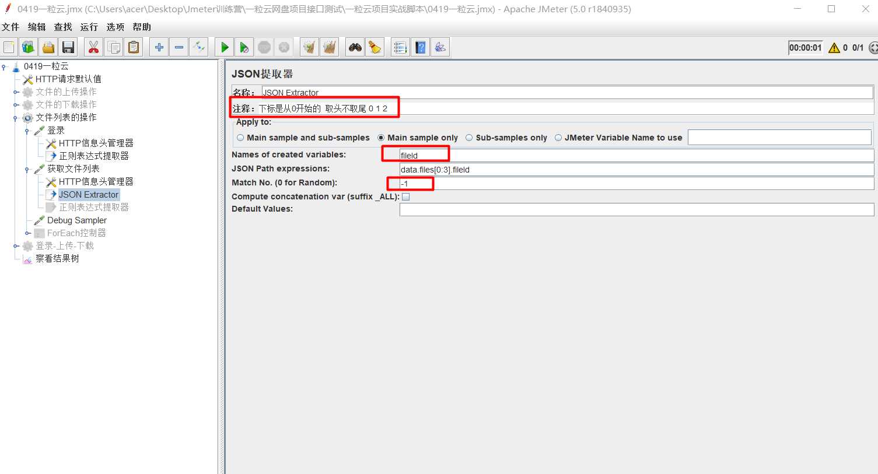This screenshot has width=878, height=474.
Task: Click the Default Values field
Action: [636, 209]
